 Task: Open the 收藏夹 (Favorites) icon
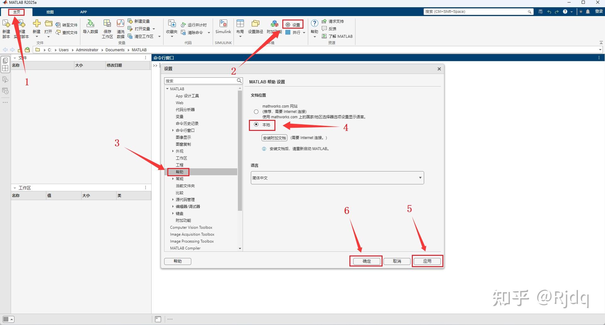172,28
